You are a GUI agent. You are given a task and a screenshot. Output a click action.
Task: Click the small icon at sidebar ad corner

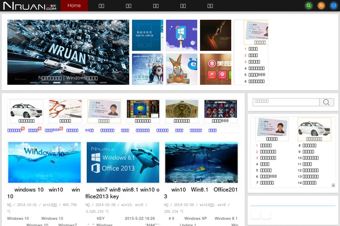tap(333, 185)
